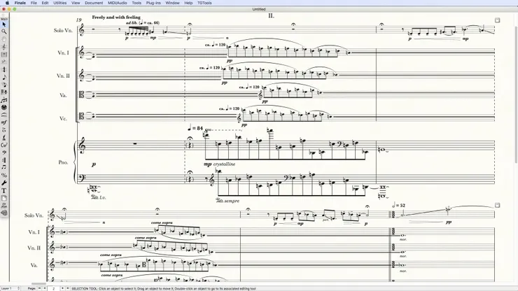Viewport: 518px width, 291px height.
Task: Open the View menu
Action: click(x=76, y=3)
